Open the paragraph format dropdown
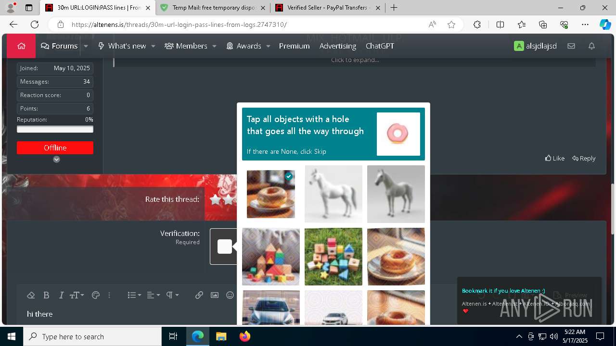Viewport: 616px width, 346px height. (173, 295)
